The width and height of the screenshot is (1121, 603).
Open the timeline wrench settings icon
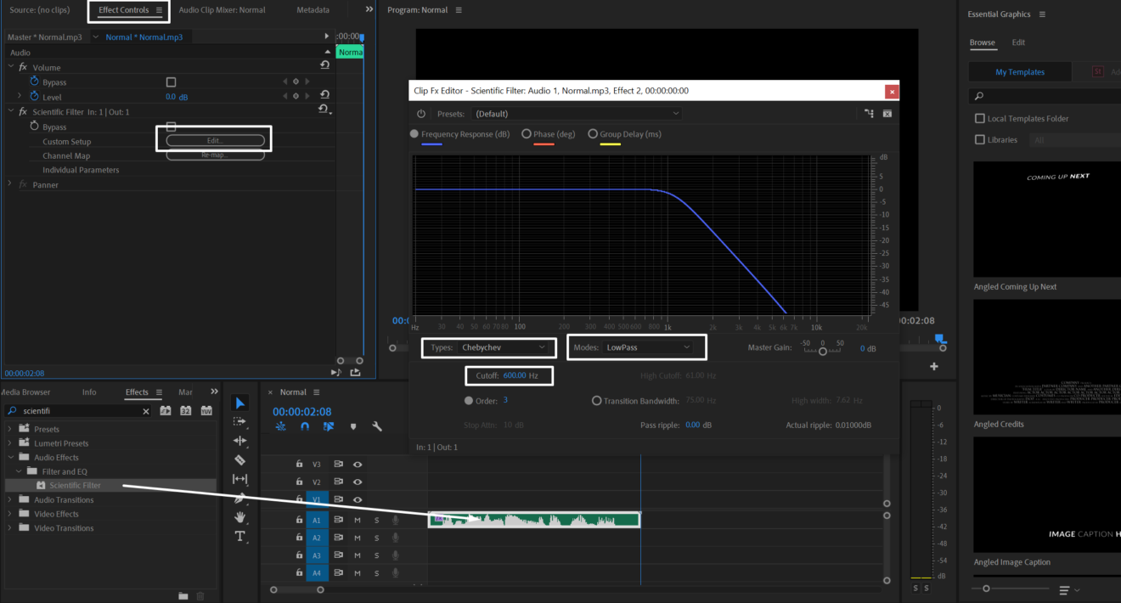point(376,425)
